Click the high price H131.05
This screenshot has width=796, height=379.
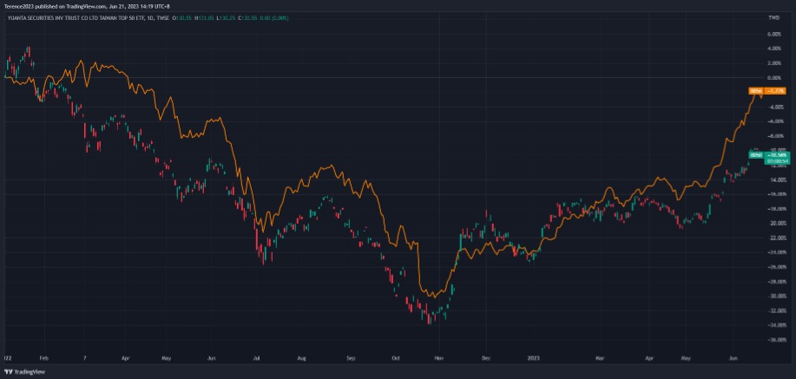[204, 17]
